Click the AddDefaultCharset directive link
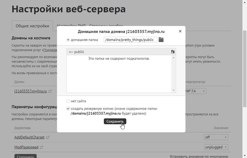This screenshot has height=158, width=247. coord(29,137)
